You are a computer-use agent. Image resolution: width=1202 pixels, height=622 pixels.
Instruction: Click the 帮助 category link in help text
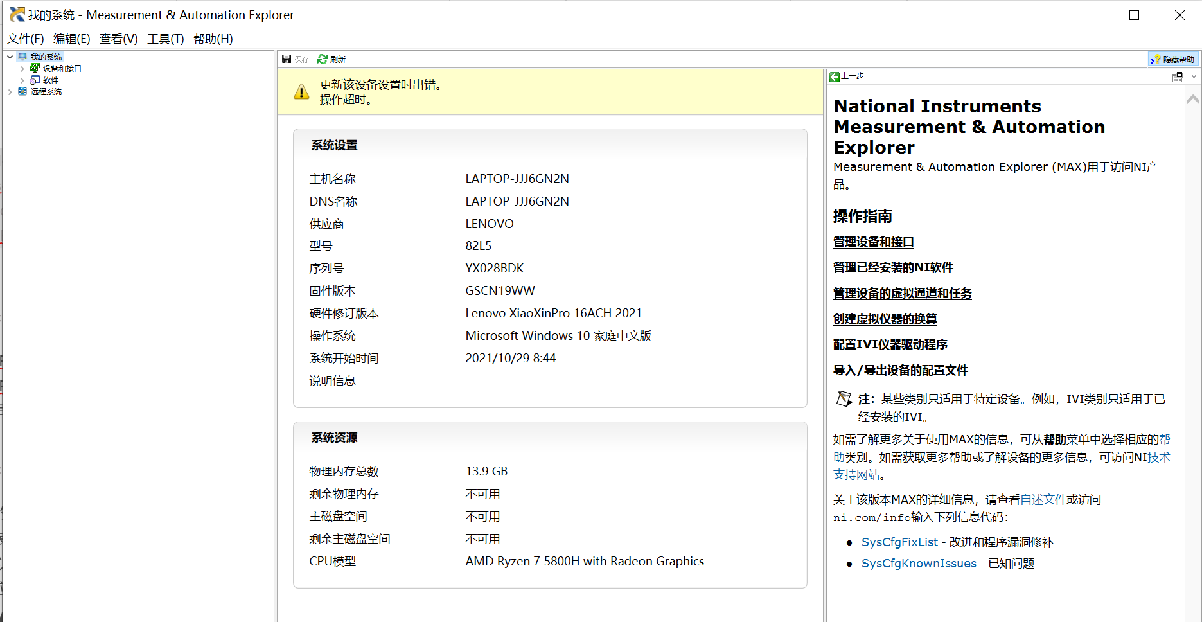[1165, 440]
